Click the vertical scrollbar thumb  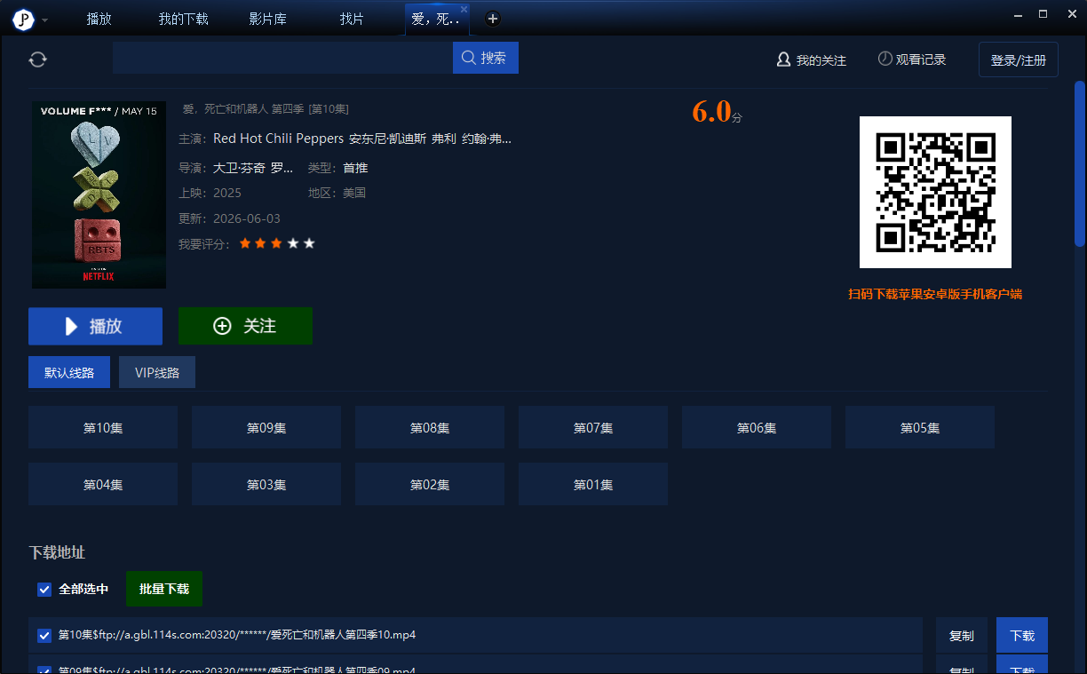point(1080,163)
